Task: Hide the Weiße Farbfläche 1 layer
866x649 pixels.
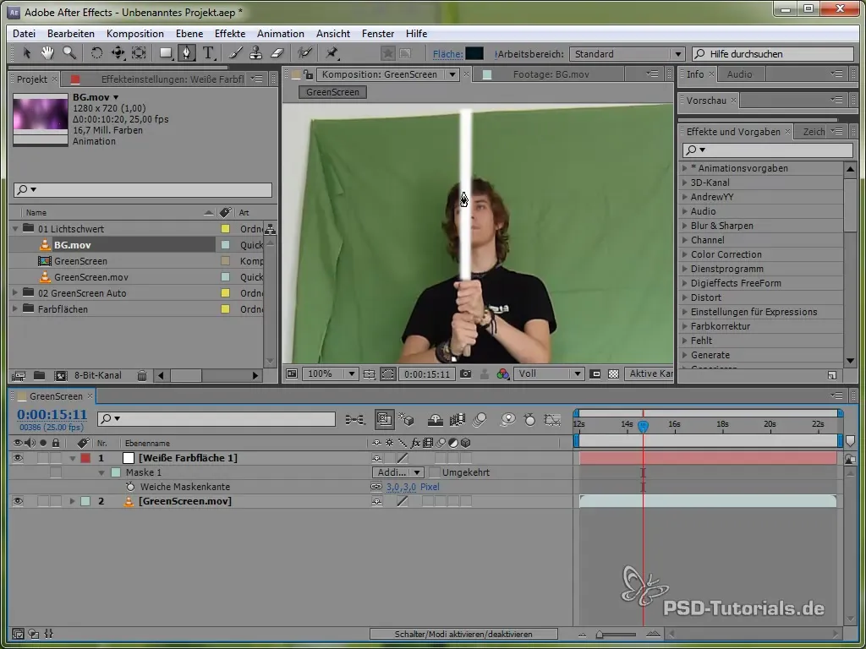Action: (18, 458)
